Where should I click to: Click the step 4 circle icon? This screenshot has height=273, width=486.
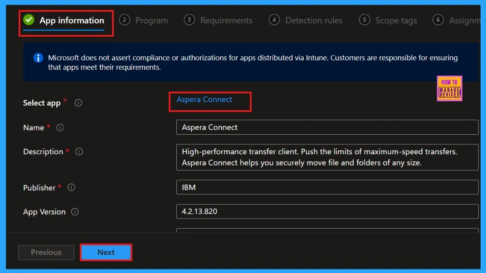274,20
